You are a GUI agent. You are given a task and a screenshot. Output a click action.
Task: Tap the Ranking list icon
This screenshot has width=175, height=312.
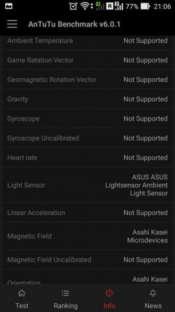point(66,293)
